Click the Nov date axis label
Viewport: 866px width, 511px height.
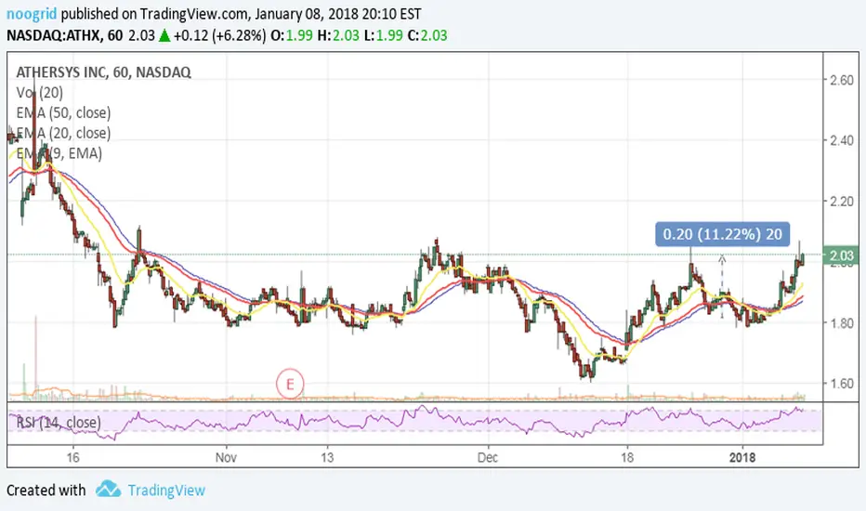226,457
